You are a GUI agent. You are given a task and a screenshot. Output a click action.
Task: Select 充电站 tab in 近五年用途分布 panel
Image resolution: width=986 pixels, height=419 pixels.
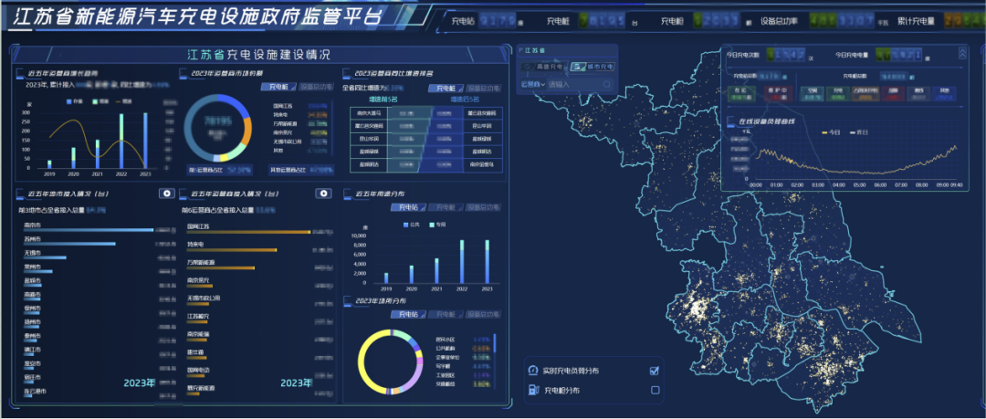tap(408, 207)
